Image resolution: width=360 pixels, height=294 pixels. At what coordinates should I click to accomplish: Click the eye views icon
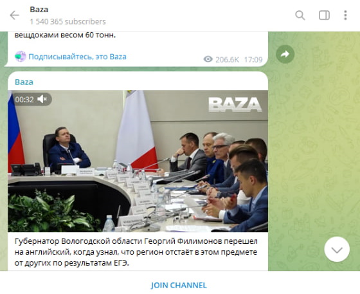click(208, 59)
